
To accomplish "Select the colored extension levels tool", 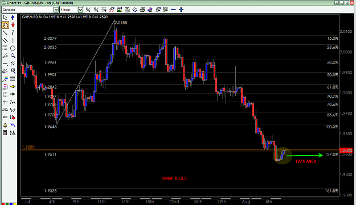I will [x=5, y=87].
